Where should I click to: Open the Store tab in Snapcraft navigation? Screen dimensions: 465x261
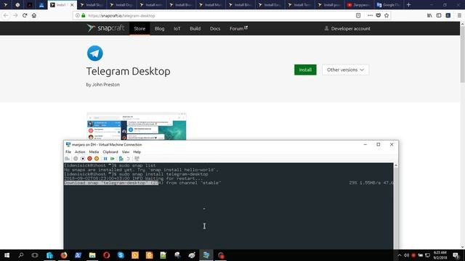click(139, 29)
